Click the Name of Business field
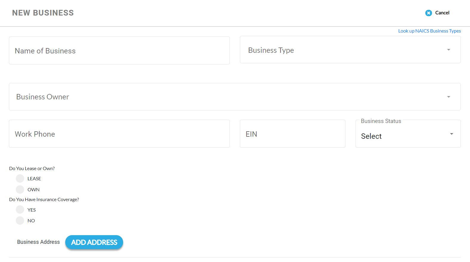 tap(119, 50)
